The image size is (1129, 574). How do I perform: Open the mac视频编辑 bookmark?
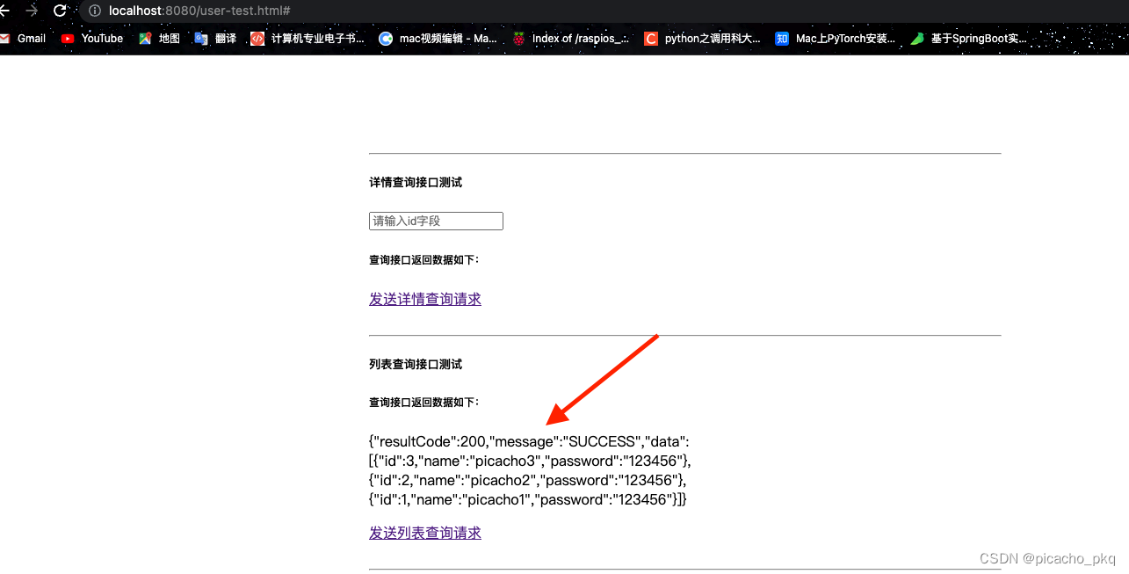point(438,39)
